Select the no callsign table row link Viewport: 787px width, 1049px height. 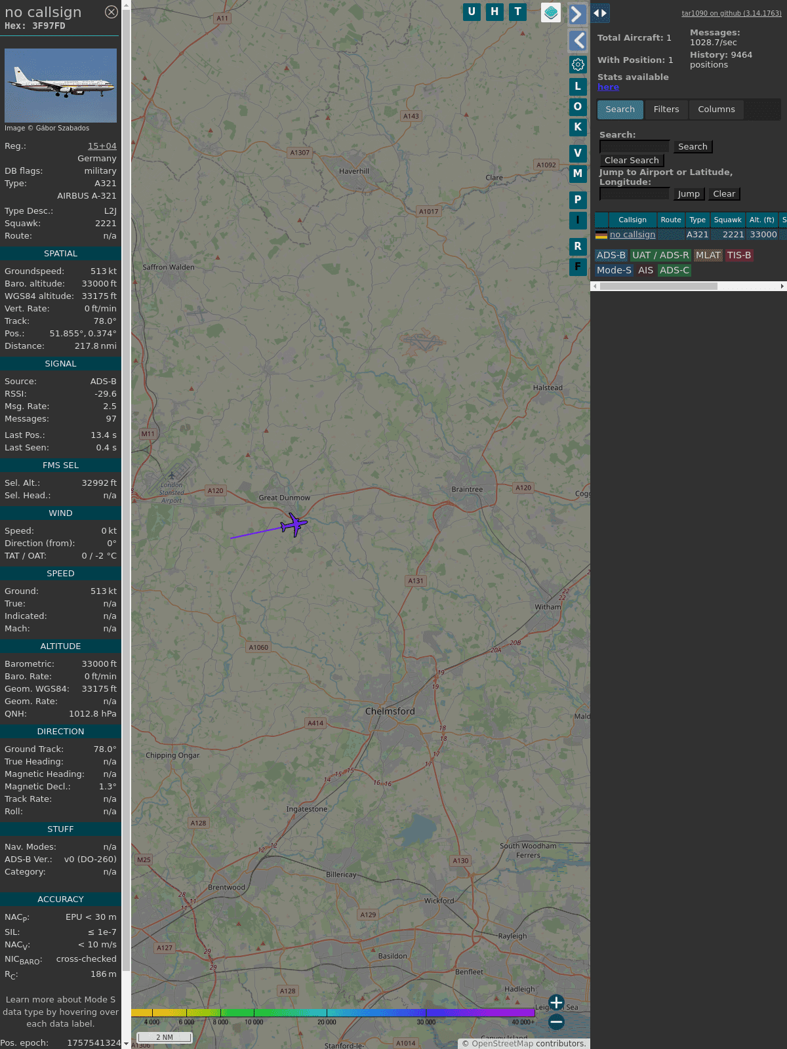click(x=632, y=235)
